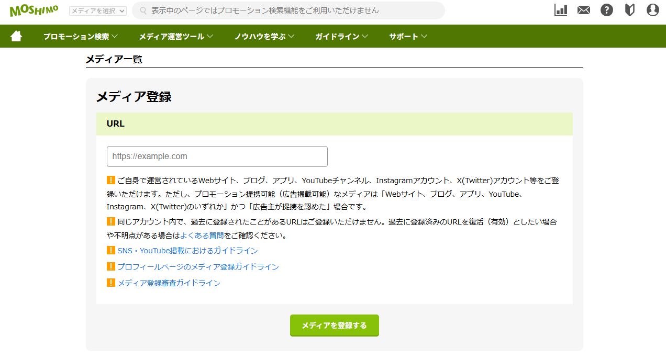Screen dimensions: 666x359
Task: Open プロフィールページのメディア登録ガイドライン link
Action: (198, 267)
